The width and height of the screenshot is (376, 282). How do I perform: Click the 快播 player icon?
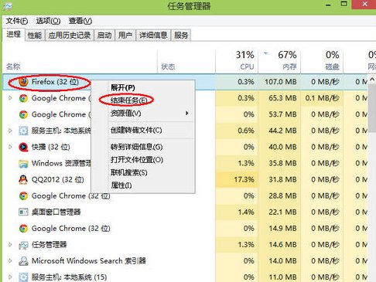coord(23,147)
